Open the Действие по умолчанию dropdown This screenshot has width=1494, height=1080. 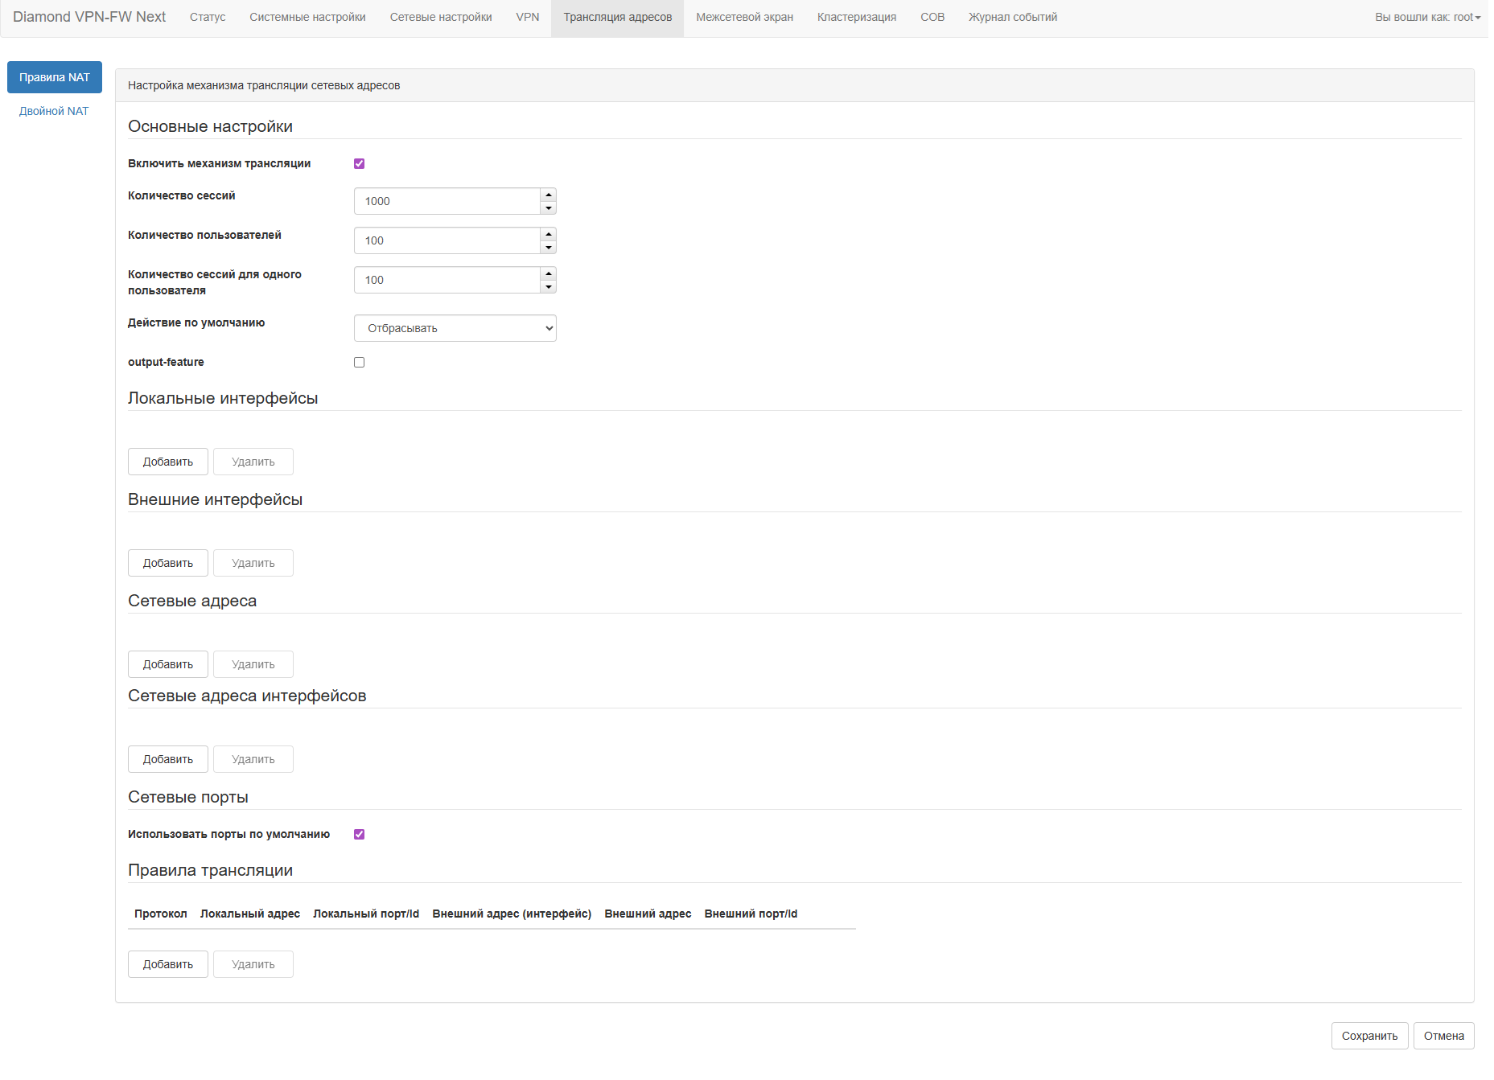pyautogui.click(x=455, y=328)
